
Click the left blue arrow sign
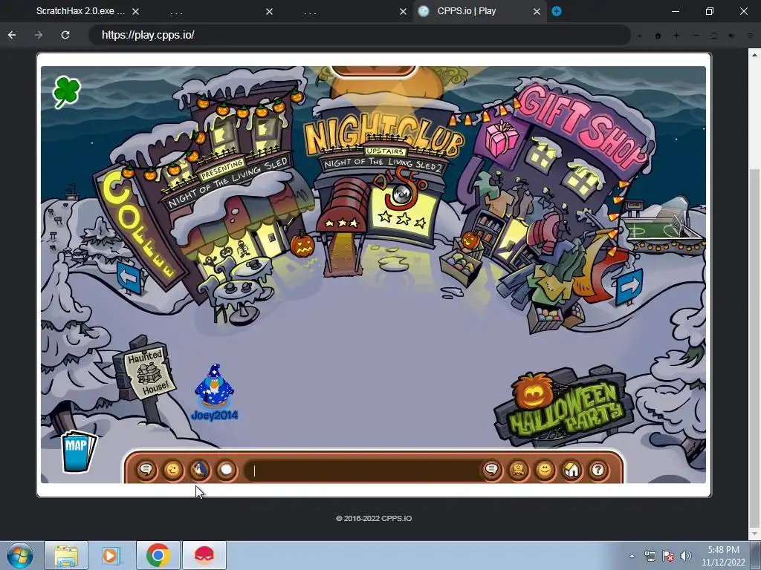[x=129, y=278]
